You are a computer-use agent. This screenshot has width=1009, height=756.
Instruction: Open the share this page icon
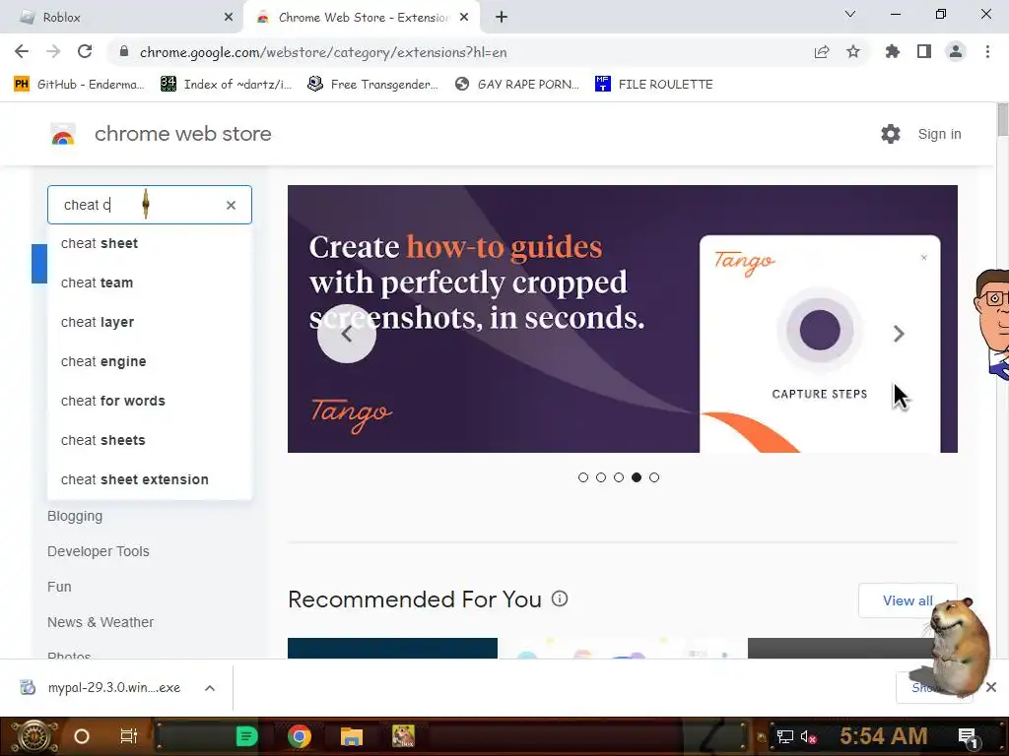(822, 51)
